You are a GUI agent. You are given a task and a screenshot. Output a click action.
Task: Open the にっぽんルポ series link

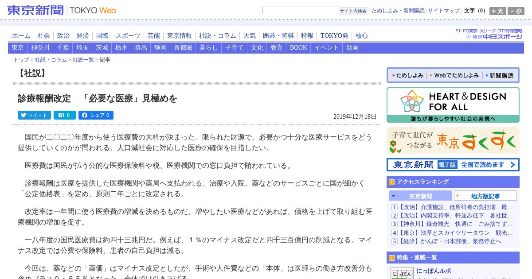pos(434,271)
